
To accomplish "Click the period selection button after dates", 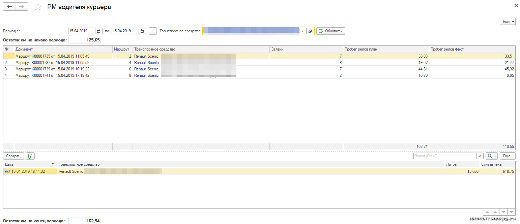I will (x=153, y=31).
